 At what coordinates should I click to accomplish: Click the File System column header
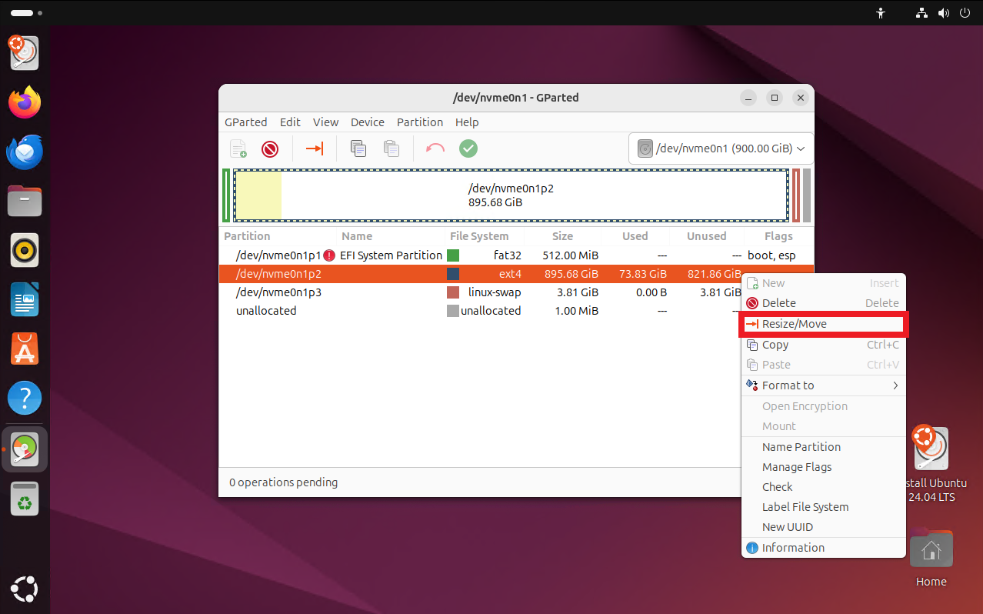tap(479, 236)
